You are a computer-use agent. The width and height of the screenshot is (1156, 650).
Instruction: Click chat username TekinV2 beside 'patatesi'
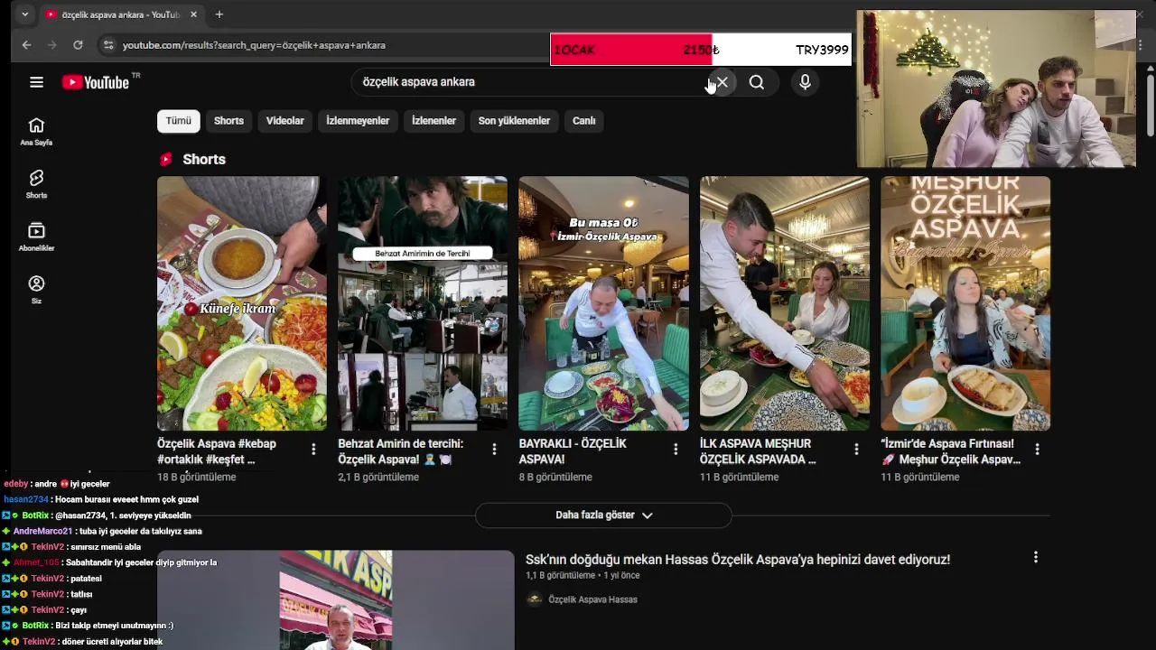[48, 579]
